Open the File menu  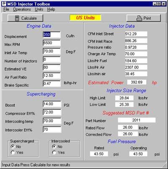click(6, 9)
